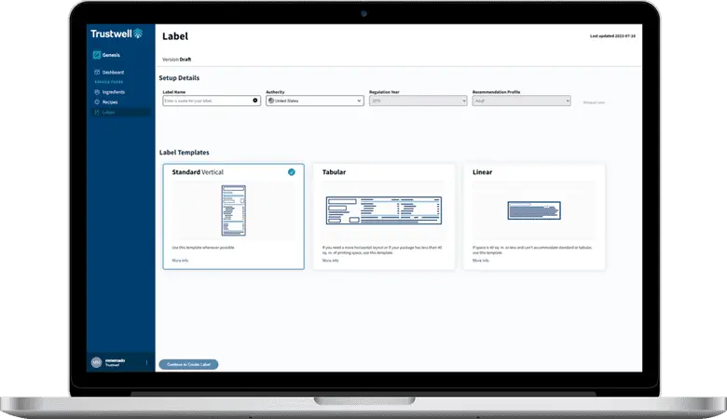Image resolution: width=727 pixels, height=419 pixels.
Task: Go to Ingredients in the sidebar
Action: (113, 92)
